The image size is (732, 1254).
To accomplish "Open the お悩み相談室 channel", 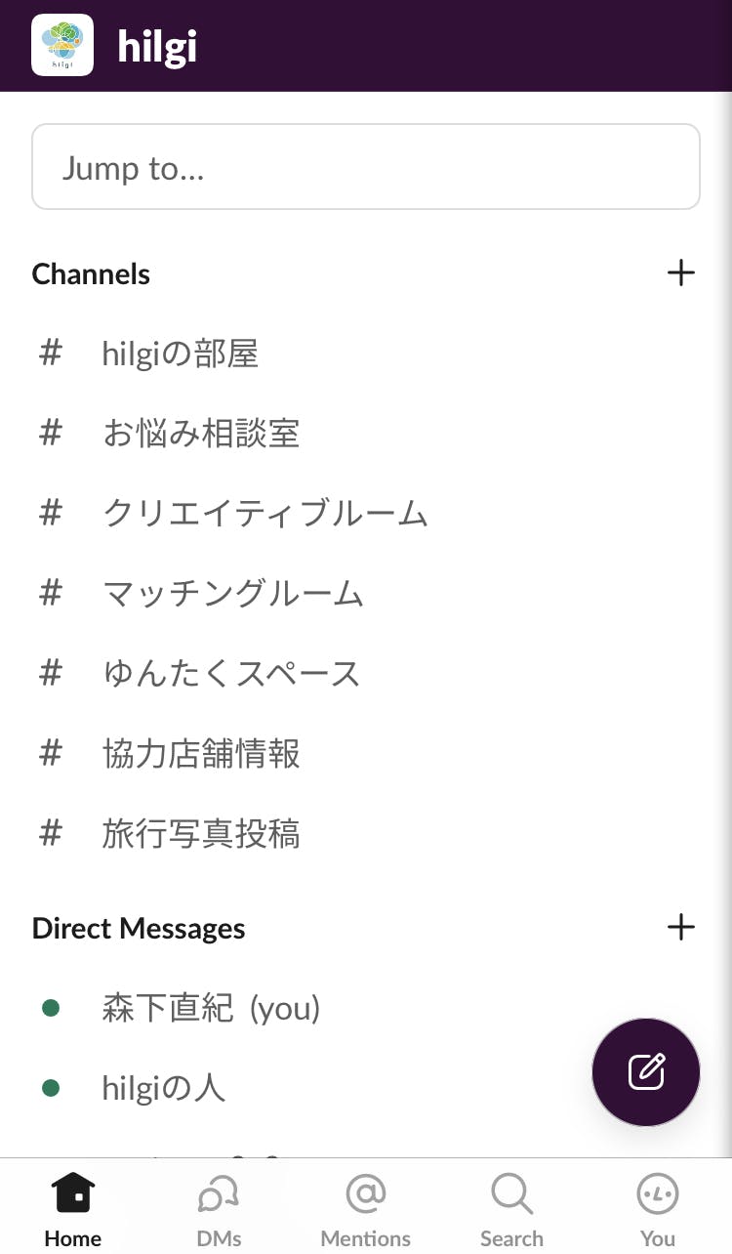I will (200, 434).
